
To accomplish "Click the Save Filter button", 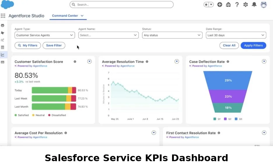I will 54,45.
